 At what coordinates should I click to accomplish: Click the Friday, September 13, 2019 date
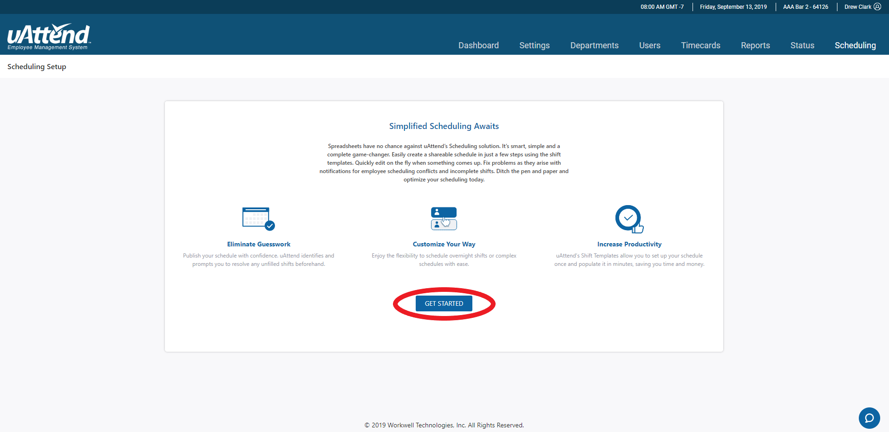[733, 7]
